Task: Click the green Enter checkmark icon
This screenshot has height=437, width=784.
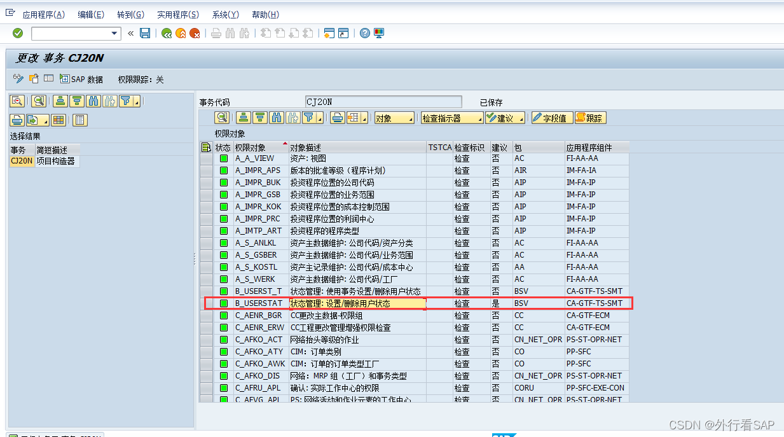Action: pyautogui.click(x=18, y=33)
